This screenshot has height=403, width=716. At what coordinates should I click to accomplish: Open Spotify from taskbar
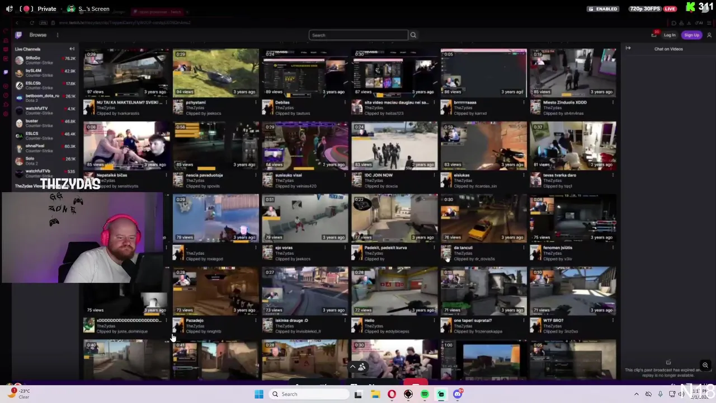tap(425, 394)
